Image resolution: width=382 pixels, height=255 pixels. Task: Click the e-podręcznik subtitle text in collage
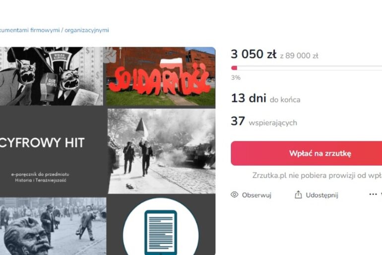pyautogui.click(x=40, y=177)
